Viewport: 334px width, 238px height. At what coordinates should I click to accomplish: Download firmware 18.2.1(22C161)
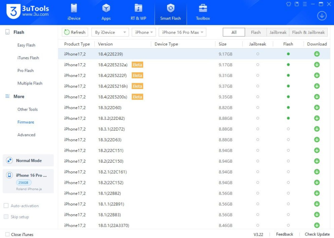(x=317, y=172)
